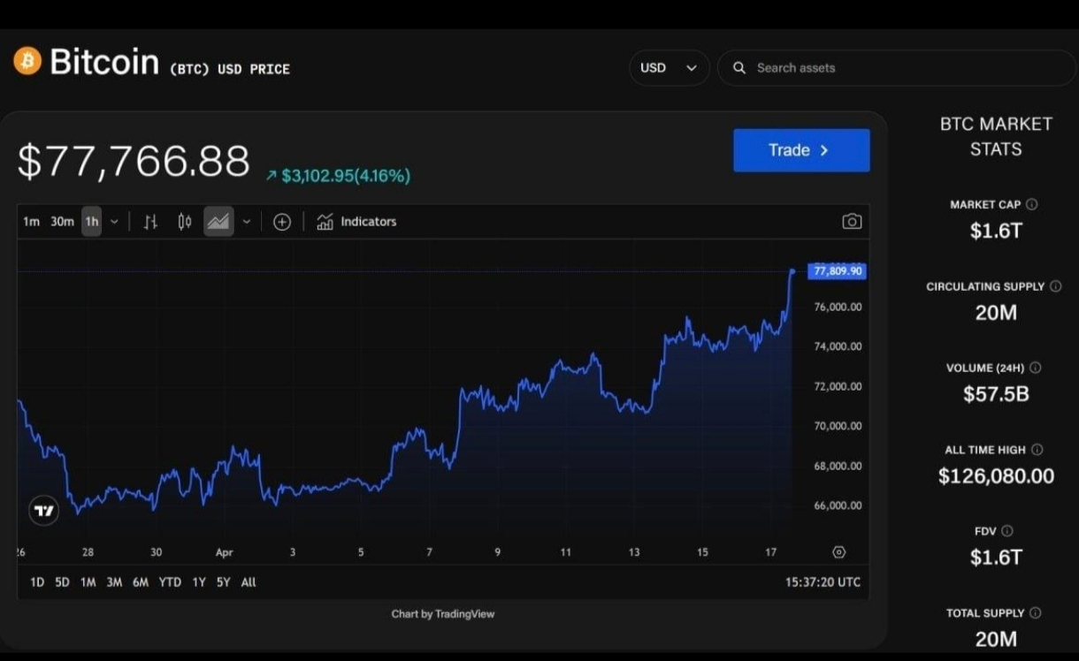1079x661 pixels.
Task: Open chart settings gear icon
Action: click(x=839, y=552)
